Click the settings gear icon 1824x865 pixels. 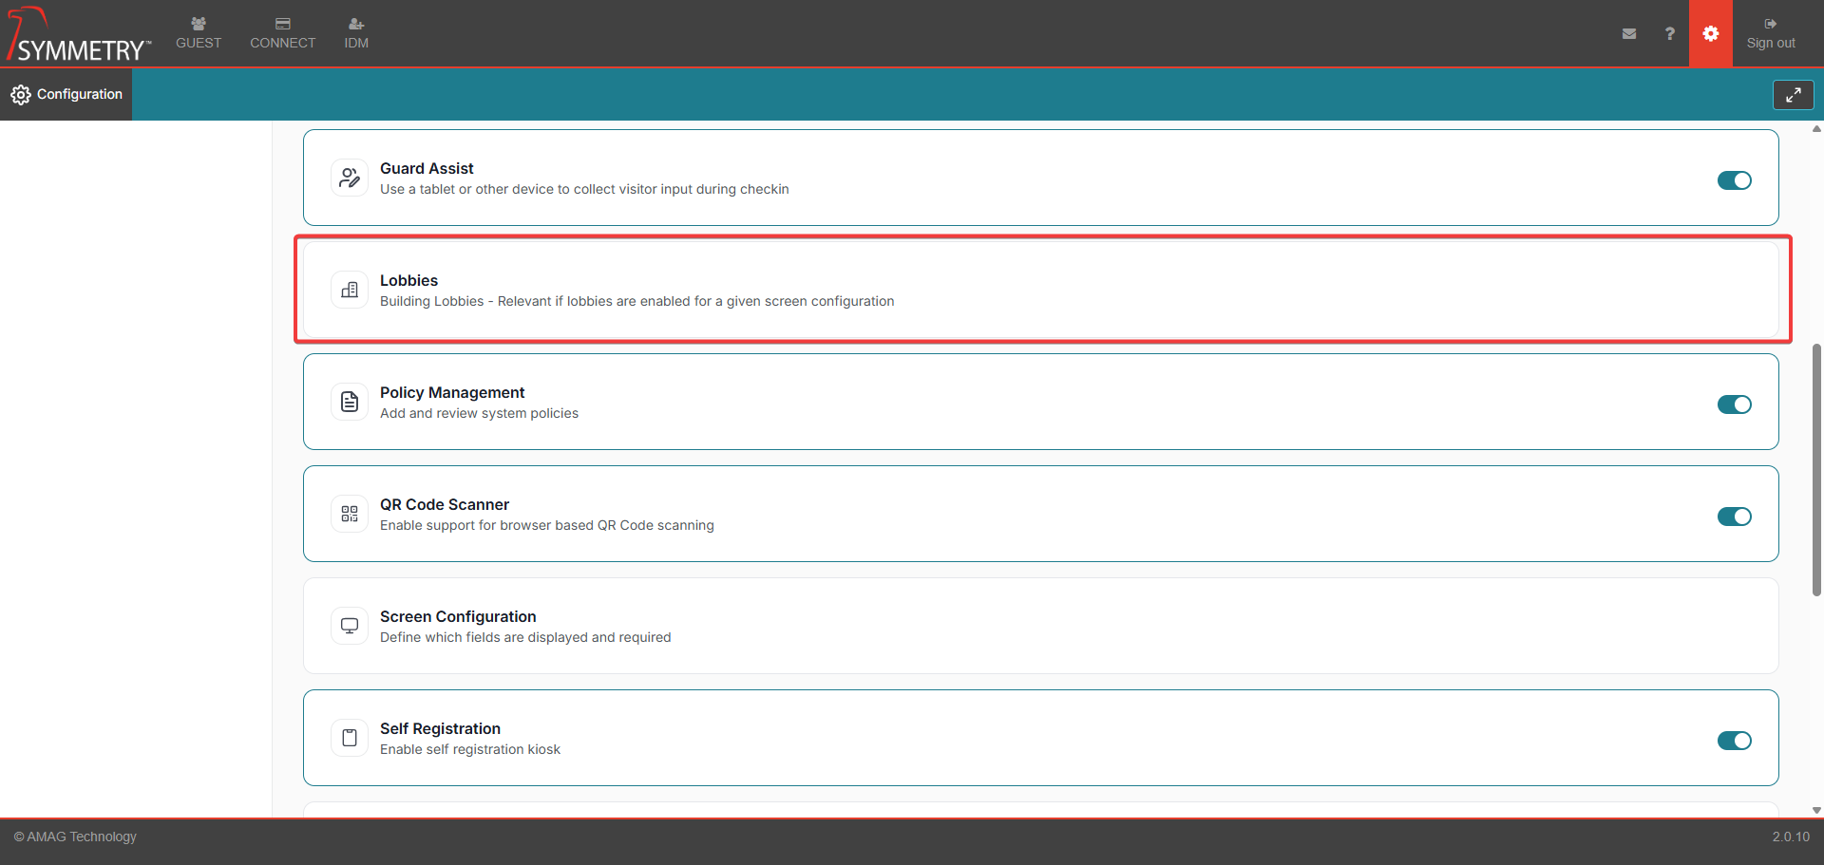(x=1710, y=33)
